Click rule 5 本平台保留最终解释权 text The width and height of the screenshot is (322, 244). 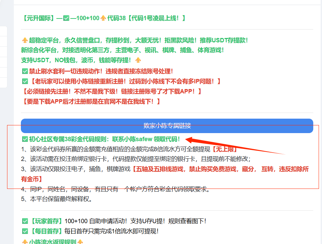(x=57, y=199)
